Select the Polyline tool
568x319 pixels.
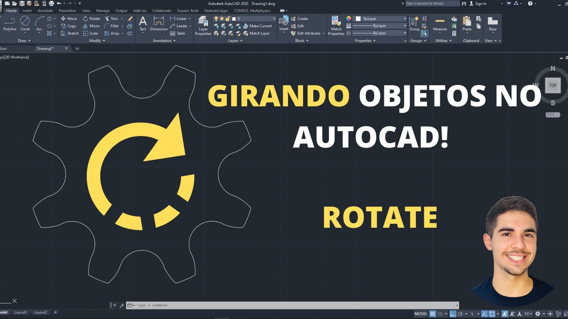(x=10, y=24)
